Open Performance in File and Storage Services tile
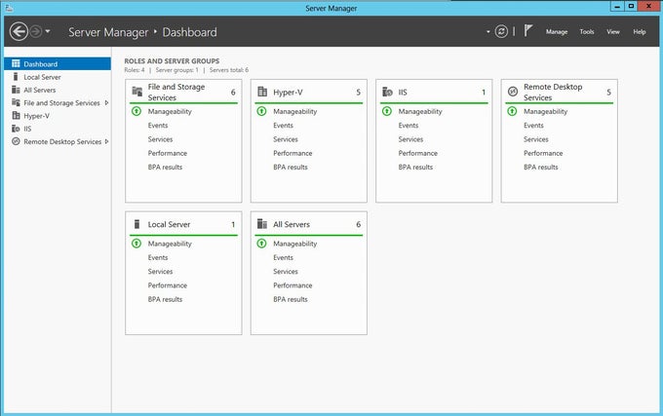This screenshot has height=416, width=663. coord(168,153)
